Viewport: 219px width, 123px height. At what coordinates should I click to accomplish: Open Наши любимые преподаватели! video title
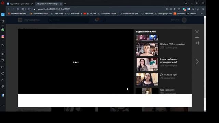(168, 61)
